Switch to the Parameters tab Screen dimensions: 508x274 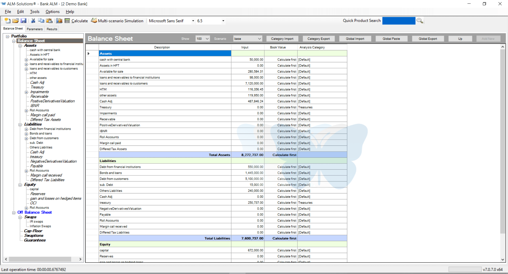pyautogui.click(x=35, y=29)
